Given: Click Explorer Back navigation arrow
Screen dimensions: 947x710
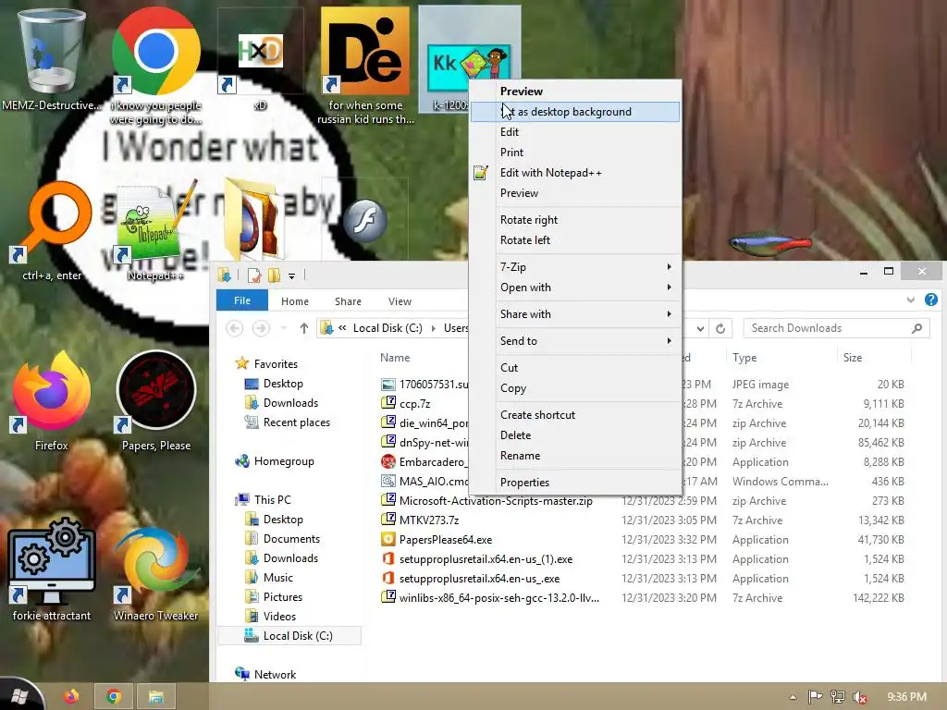Looking at the screenshot, I should point(234,328).
